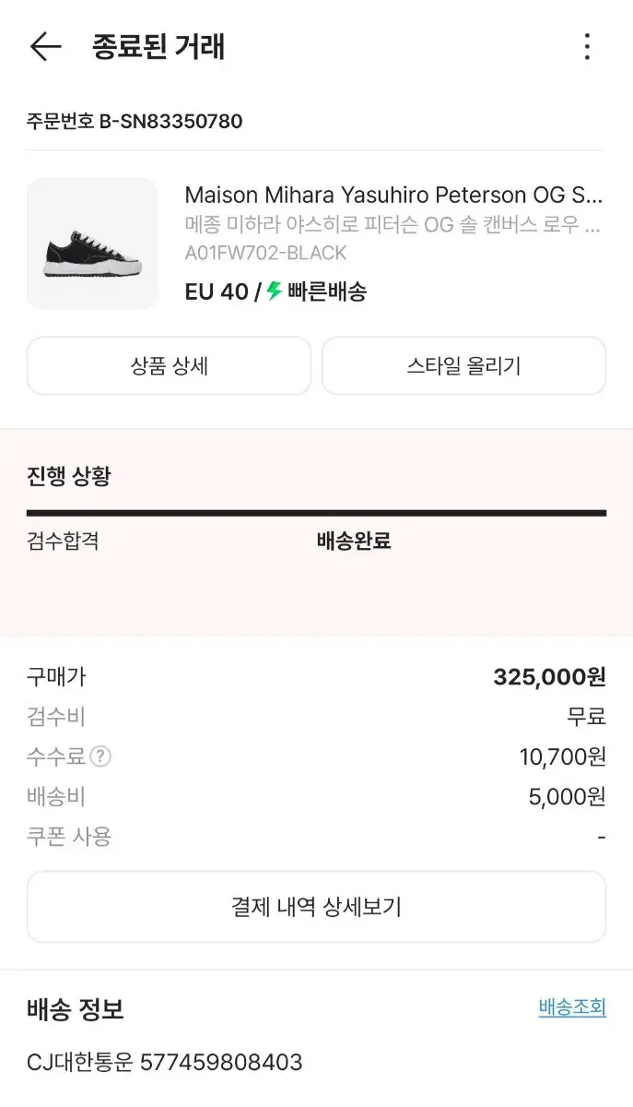633x1107 pixels.
Task: Tap the order number B-SN83350780
Action: (135, 122)
